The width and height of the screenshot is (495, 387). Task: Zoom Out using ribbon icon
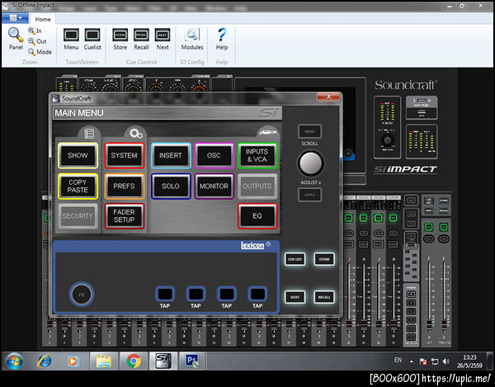(x=37, y=41)
